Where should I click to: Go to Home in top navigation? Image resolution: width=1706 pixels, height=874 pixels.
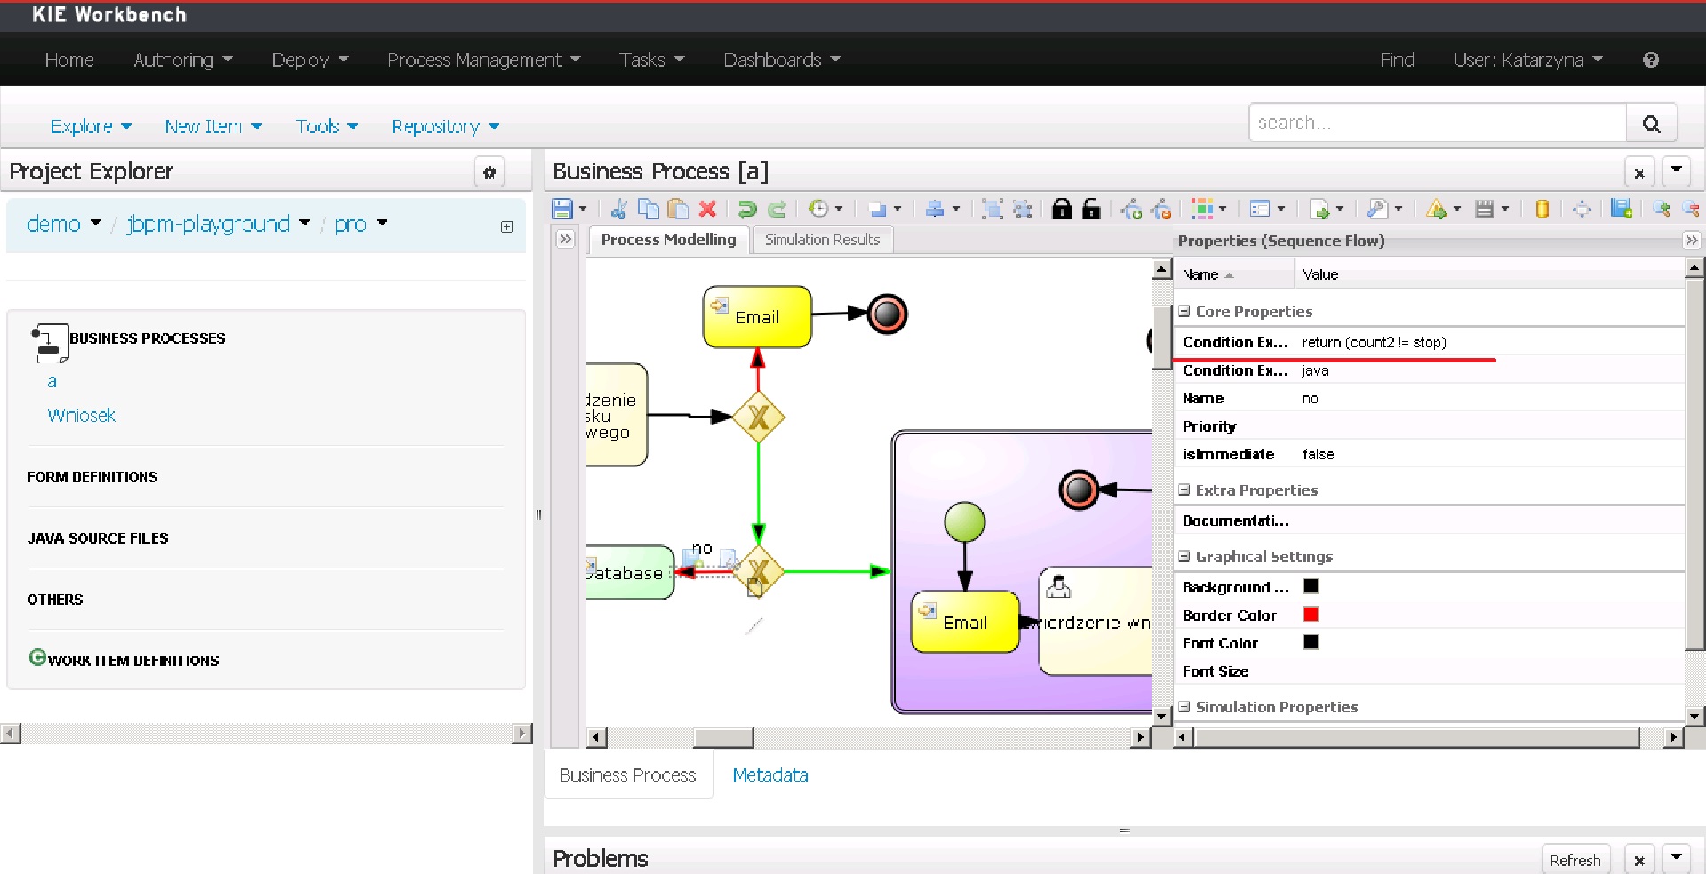coord(69,60)
